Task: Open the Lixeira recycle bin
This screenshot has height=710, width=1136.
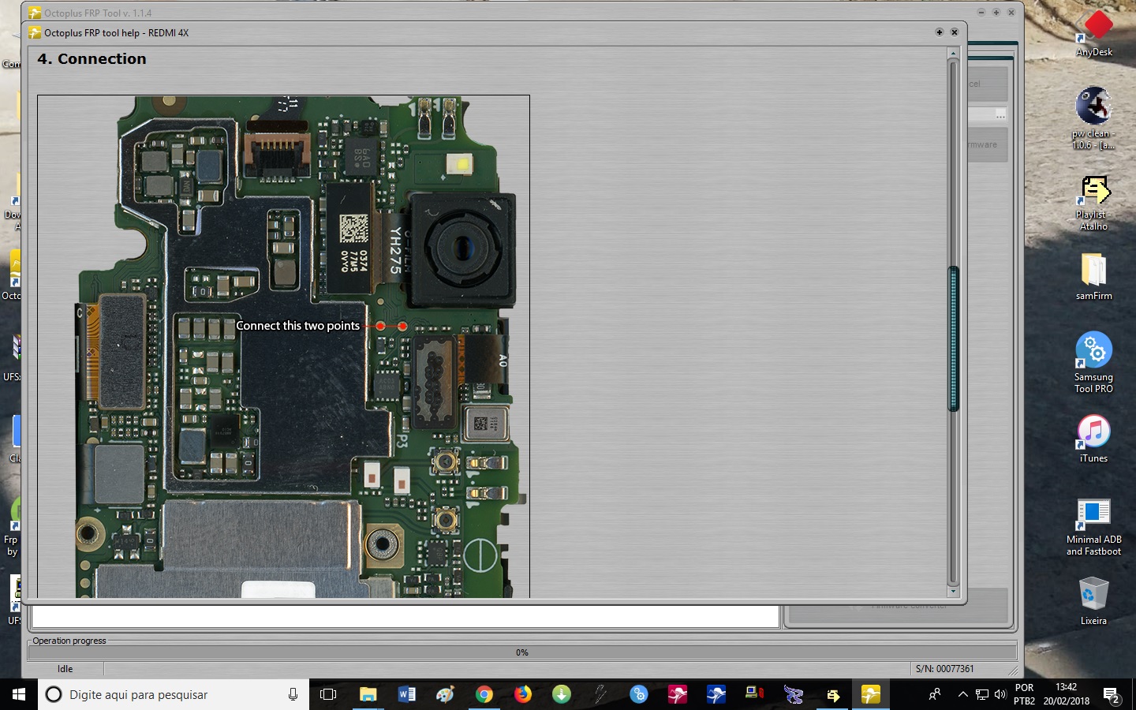Action: click(1093, 601)
